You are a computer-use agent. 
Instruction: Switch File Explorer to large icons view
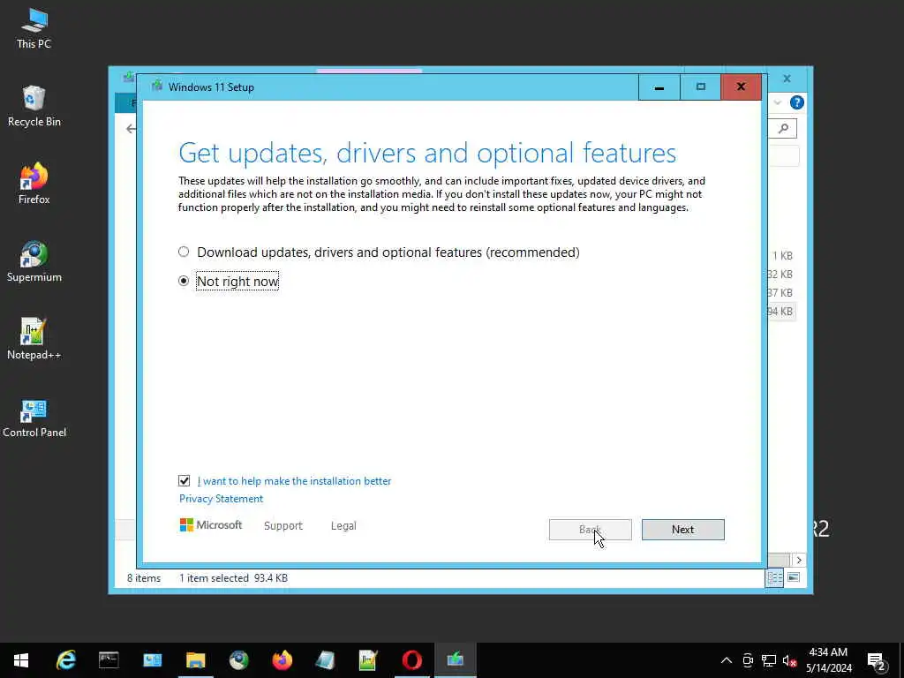[x=794, y=577]
